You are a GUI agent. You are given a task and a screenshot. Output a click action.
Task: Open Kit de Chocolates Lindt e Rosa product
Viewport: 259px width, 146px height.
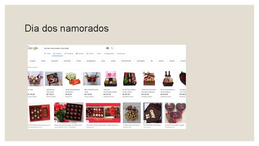click(x=130, y=84)
